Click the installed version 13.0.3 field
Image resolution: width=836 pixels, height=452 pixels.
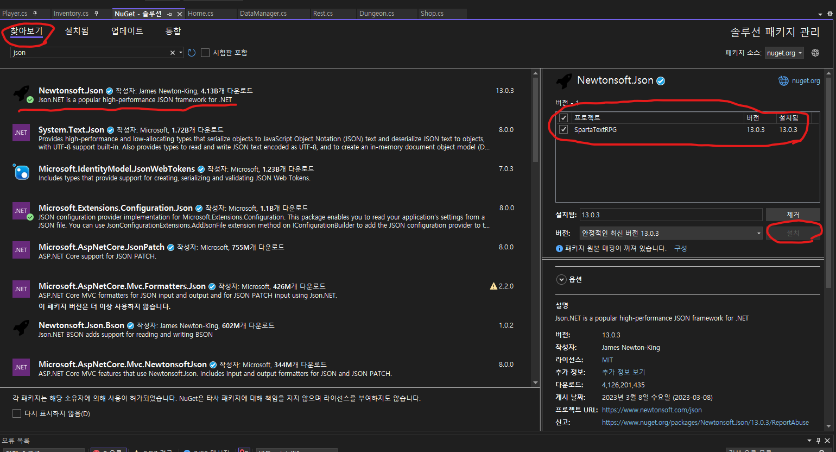tap(671, 215)
